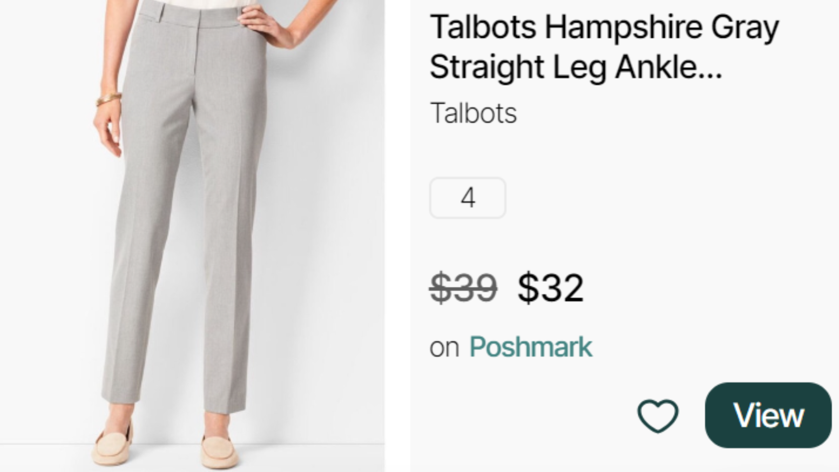Click the gold bracelet in the photo

(x=109, y=98)
